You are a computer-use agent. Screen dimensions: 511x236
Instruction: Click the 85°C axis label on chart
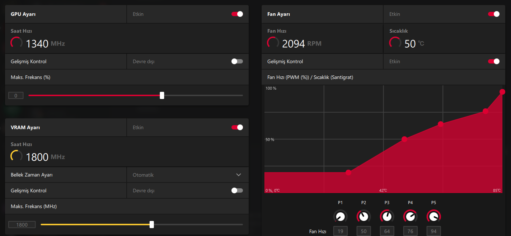click(x=497, y=190)
